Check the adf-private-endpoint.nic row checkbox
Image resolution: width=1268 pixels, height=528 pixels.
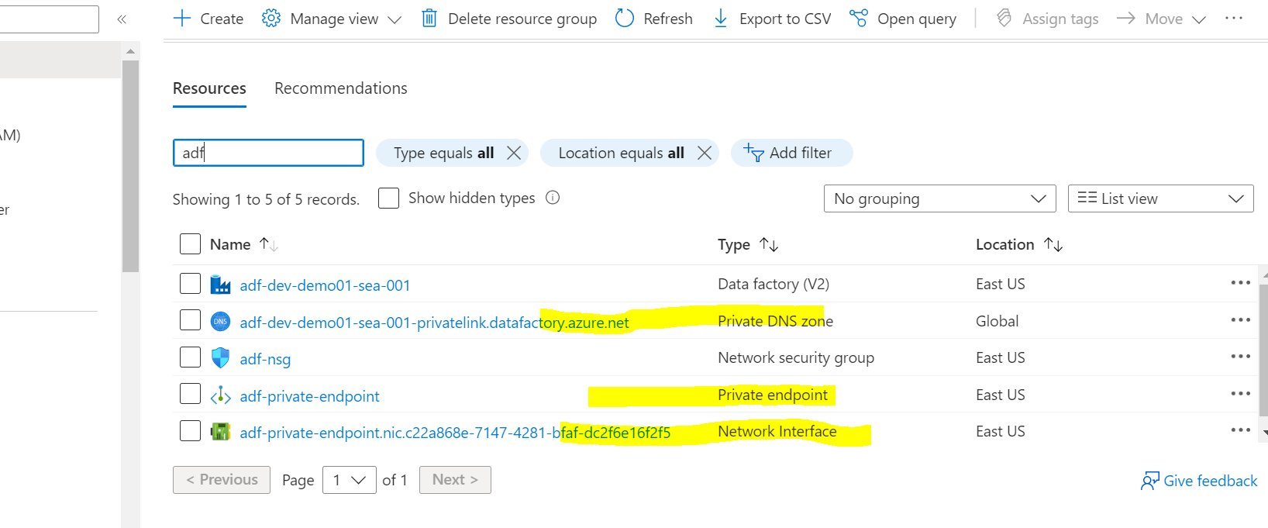(190, 430)
